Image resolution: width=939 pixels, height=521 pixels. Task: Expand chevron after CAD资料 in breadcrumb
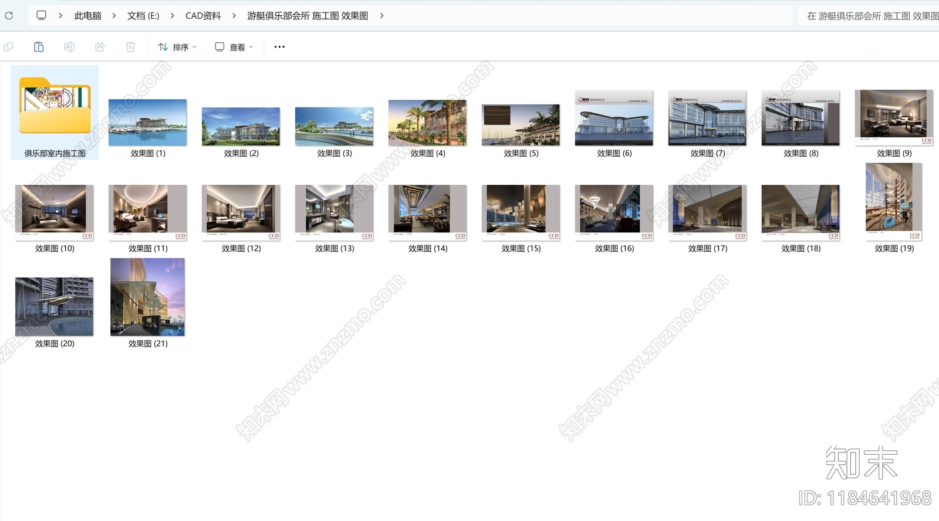(234, 16)
